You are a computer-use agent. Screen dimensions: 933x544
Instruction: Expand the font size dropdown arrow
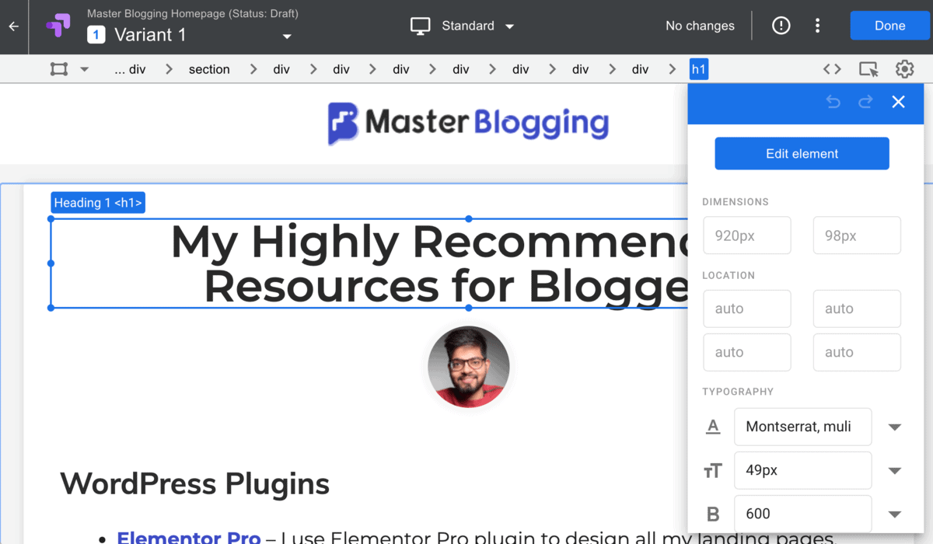point(895,470)
